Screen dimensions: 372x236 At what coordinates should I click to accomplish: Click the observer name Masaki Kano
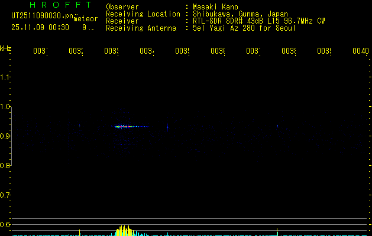tap(215, 7)
